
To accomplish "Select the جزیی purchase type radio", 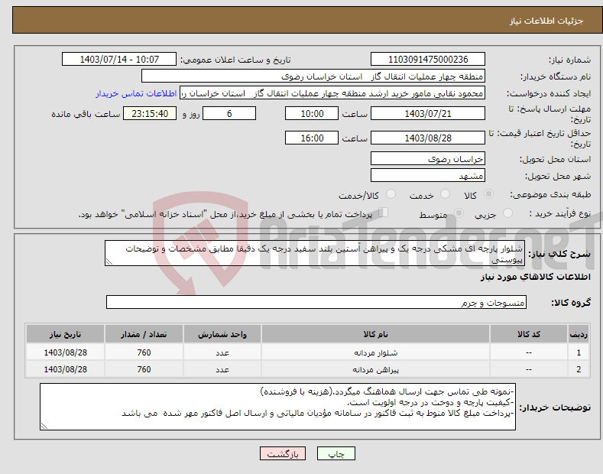I will [x=507, y=213].
